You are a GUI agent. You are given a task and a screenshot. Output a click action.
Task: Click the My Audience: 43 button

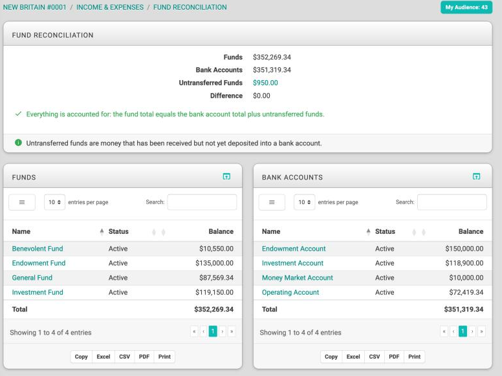click(x=466, y=7)
